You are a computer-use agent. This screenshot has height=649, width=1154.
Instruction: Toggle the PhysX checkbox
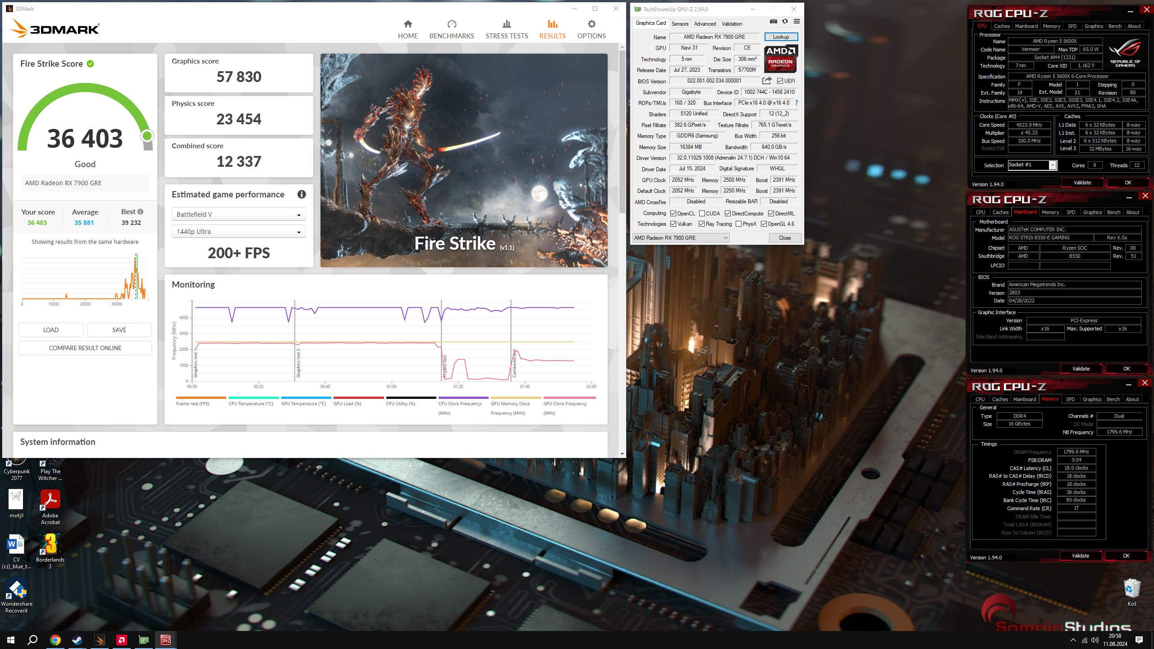point(738,224)
